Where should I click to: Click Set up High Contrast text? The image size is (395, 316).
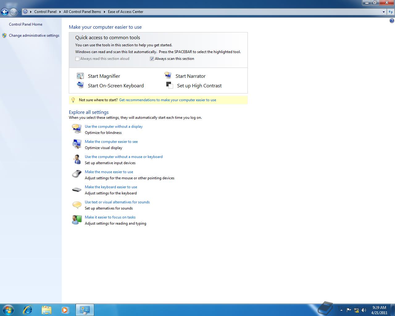(x=199, y=86)
